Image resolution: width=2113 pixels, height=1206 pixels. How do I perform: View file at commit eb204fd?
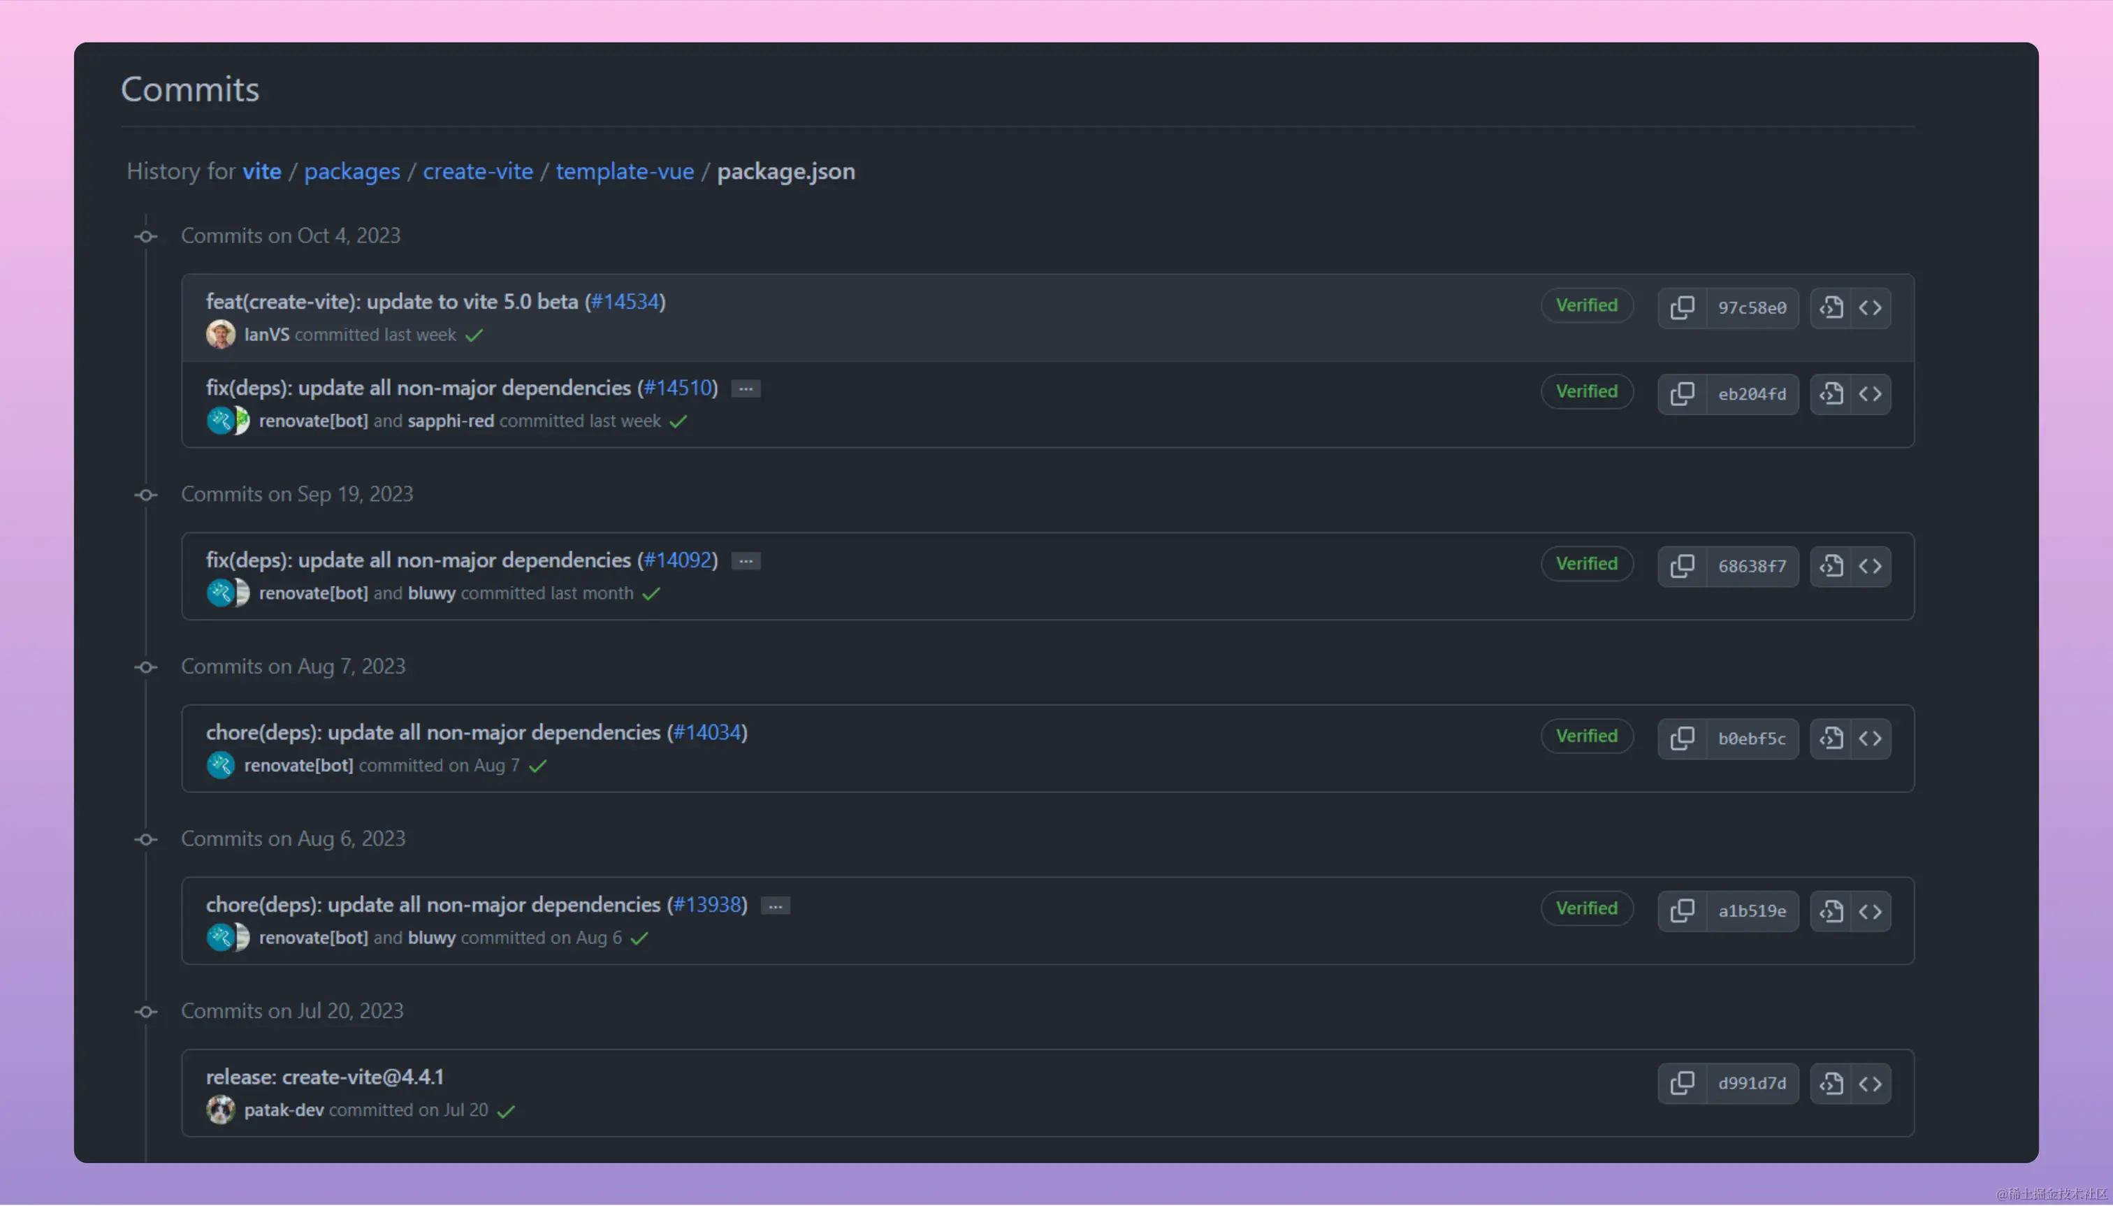(x=1831, y=394)
